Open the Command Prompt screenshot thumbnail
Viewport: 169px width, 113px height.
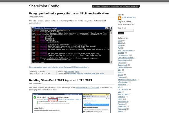coord(72,45)
